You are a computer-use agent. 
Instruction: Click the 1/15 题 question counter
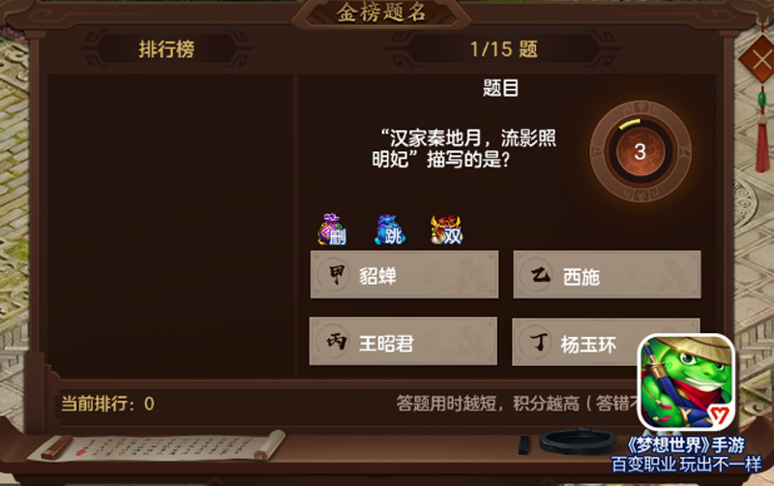pyautogui.click(x=503, y=49)
